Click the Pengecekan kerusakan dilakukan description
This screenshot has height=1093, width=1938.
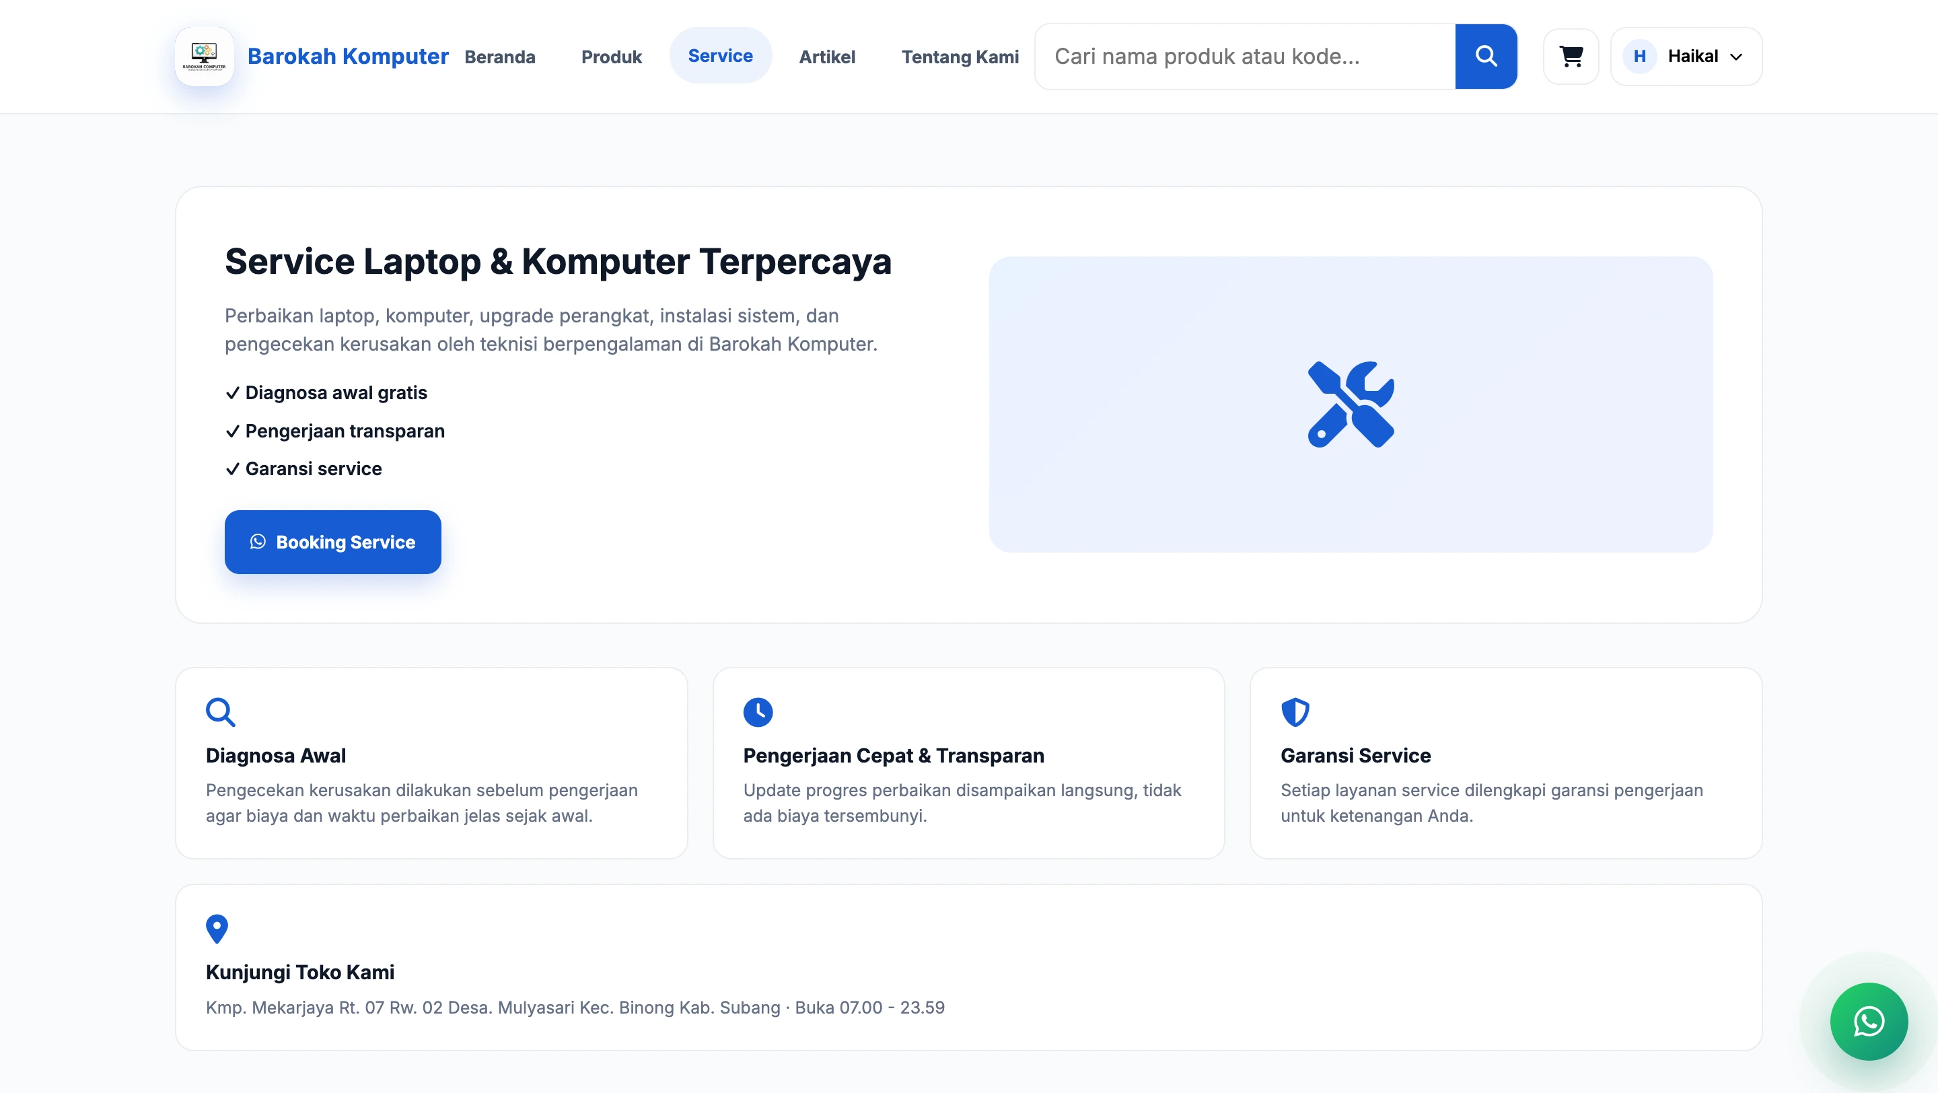click(422, 803)
